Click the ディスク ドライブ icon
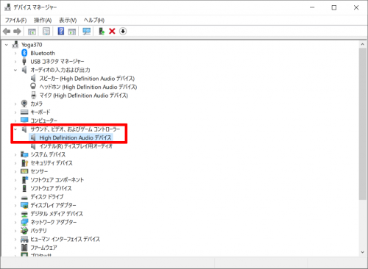368x269 pixels. pyautogui.click(x=24, y=197)
